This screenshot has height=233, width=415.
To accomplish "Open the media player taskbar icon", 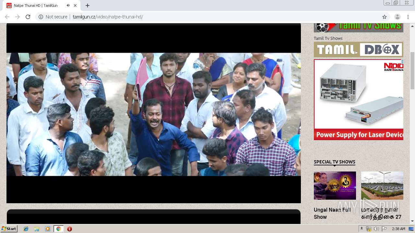I will (48, 229).
